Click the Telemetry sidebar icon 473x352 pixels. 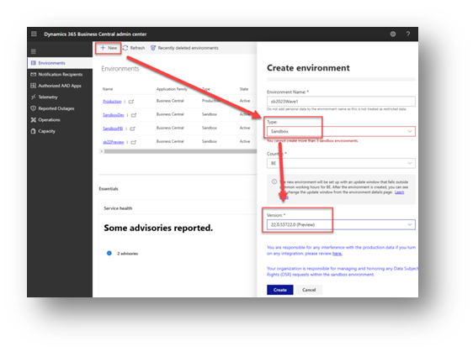(x=33, y=97)
